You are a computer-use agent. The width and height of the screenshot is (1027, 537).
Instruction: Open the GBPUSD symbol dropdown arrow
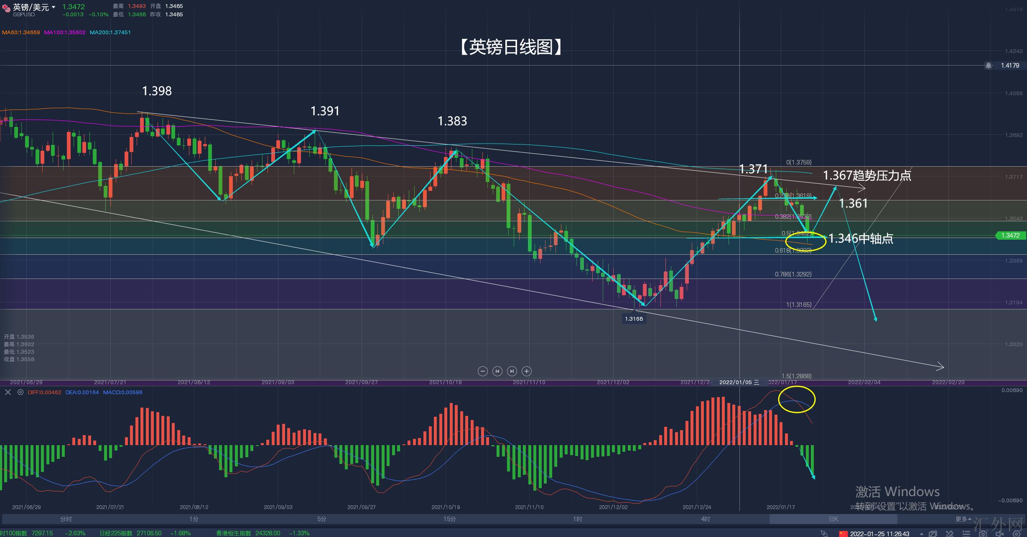click(54, 7)
